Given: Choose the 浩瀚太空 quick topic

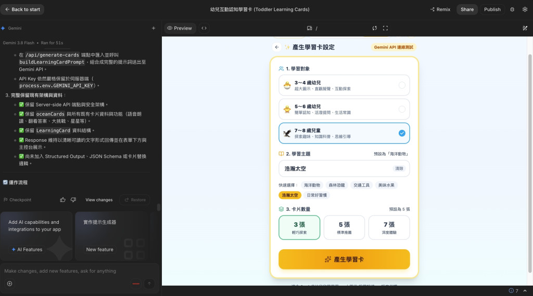Looking at the screenshot, I should point(289,195).
